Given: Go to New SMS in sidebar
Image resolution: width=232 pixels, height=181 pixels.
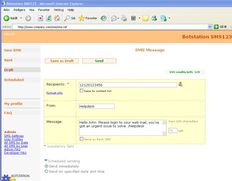Looking at the screenshot, I should coord(13,50).
